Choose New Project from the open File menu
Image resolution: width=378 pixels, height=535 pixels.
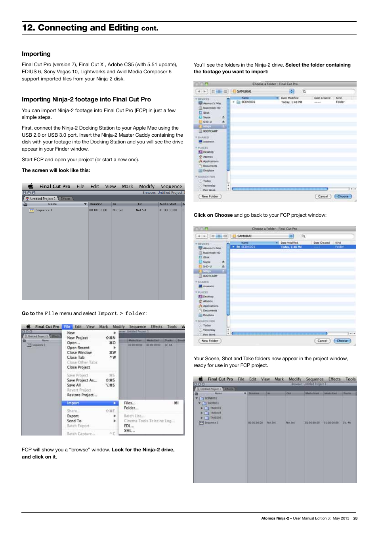tap(91, 338)
